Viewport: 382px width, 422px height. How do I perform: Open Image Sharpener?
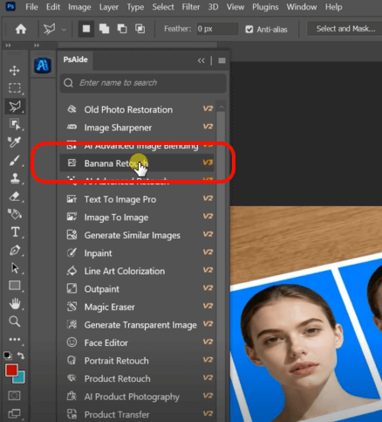coord(137,128)
